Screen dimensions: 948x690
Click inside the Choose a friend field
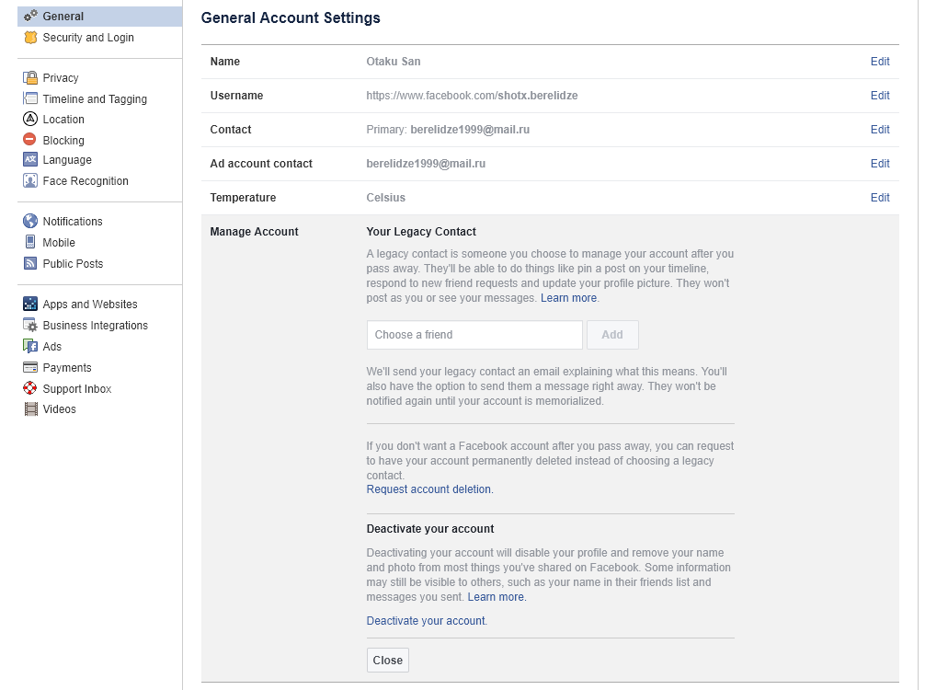tap(474, 335)
